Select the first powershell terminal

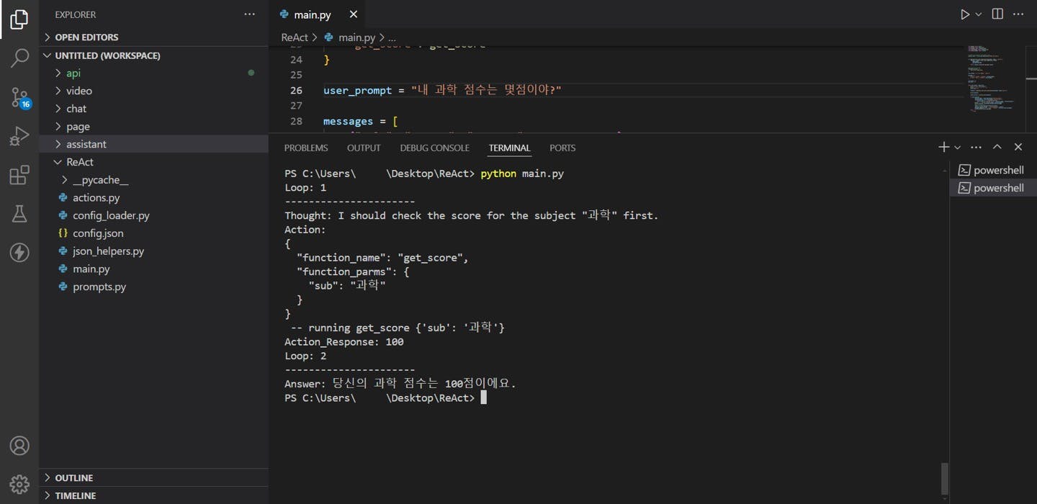click(x=993, y=170)
